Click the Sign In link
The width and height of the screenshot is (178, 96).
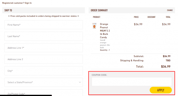[28, 3]
